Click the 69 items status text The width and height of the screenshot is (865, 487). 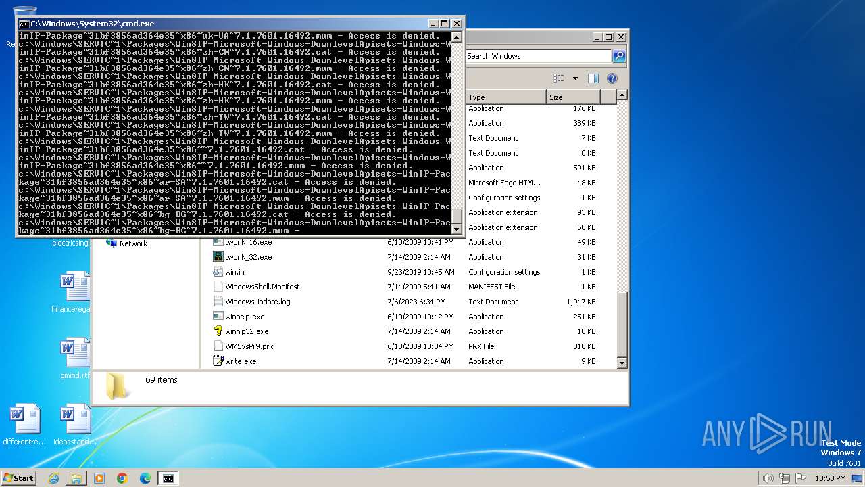[x=162, y=380]
